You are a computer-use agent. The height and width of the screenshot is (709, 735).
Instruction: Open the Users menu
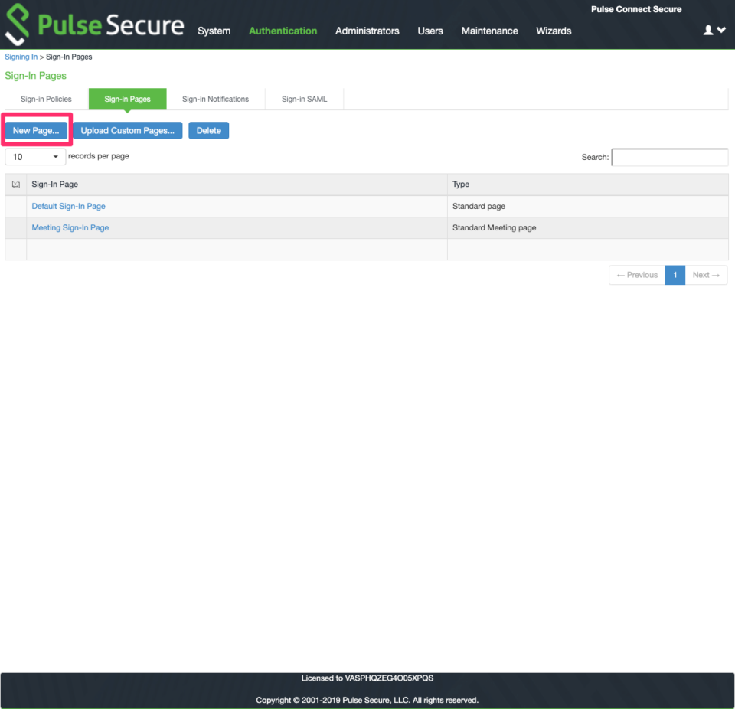click(x=430, y=31)
